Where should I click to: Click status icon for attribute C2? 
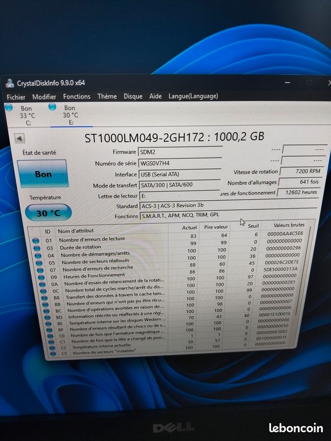52,348
